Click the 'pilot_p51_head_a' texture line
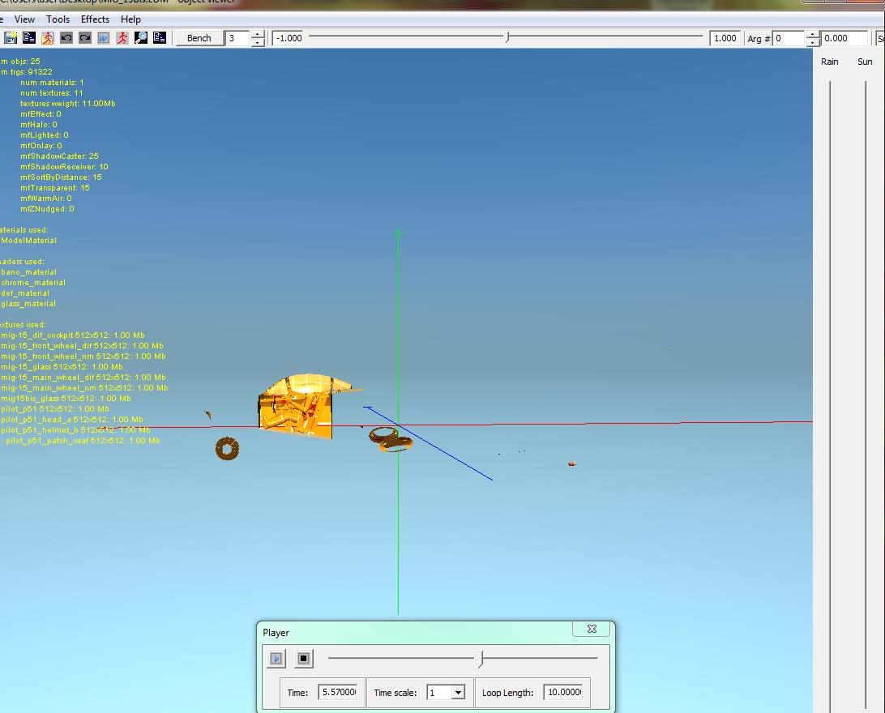Image resolution: width=885 pixels, height=713 pixels. tap(71, 419)
